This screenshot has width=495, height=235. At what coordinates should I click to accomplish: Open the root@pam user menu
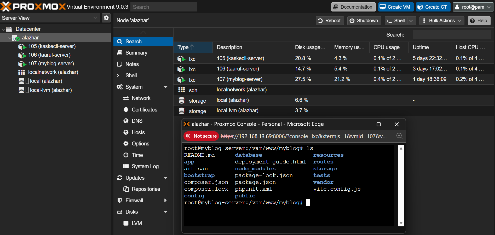point(473,7)
